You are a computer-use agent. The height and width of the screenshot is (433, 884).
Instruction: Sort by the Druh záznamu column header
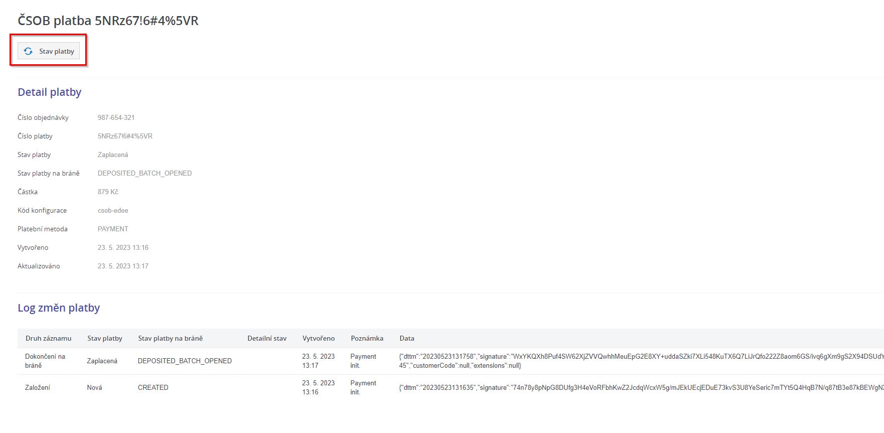point(48,338)
